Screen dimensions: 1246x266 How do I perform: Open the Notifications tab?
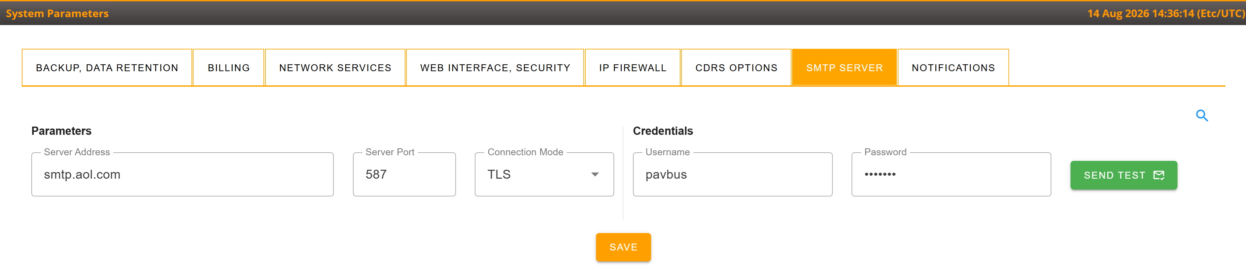pos(953,68)
